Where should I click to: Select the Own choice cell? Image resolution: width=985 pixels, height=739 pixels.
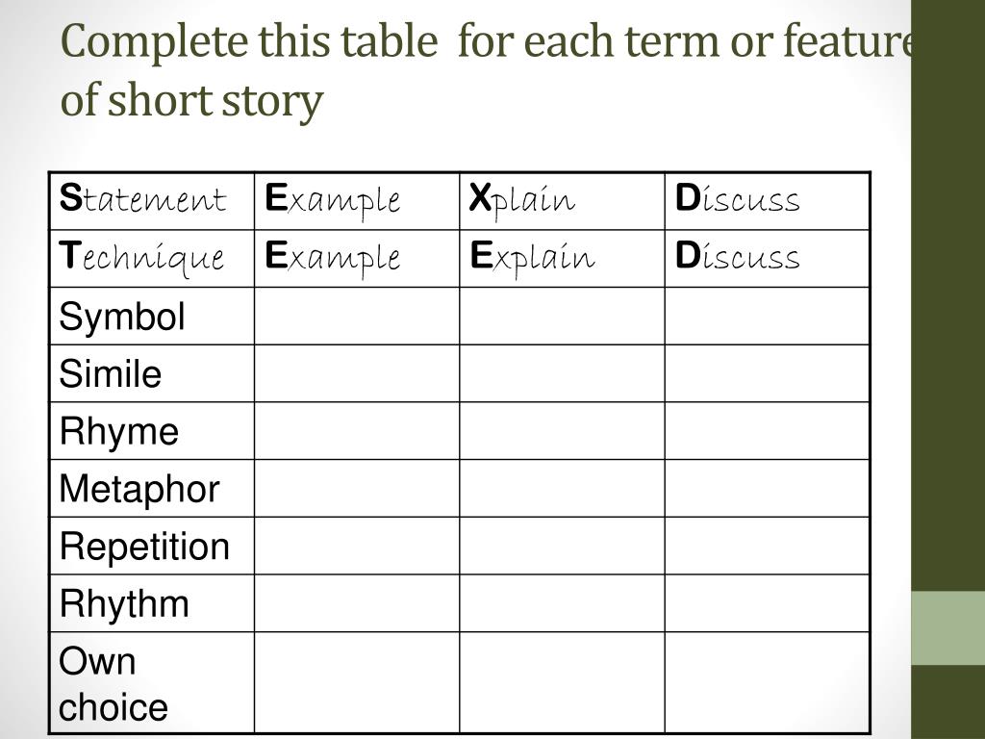tap(152, 682)
